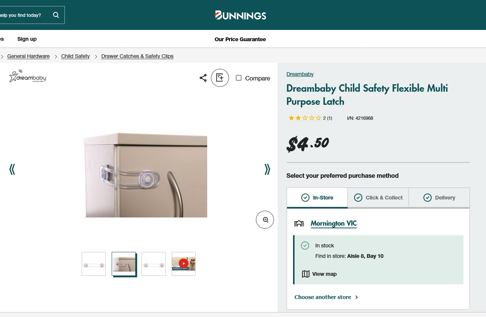The width and height of the screenshot is (486, 317).
Task: Choose the Delivery purchase option
Action: (x=439, y=198)
